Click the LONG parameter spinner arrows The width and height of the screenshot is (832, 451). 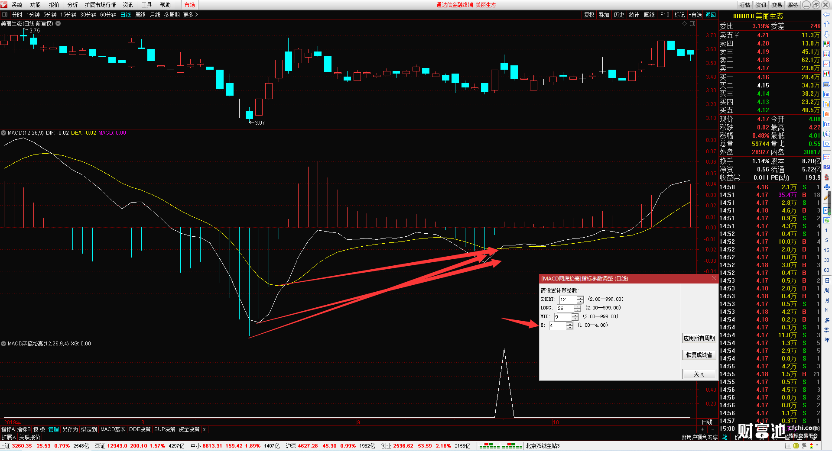point(578,308)
